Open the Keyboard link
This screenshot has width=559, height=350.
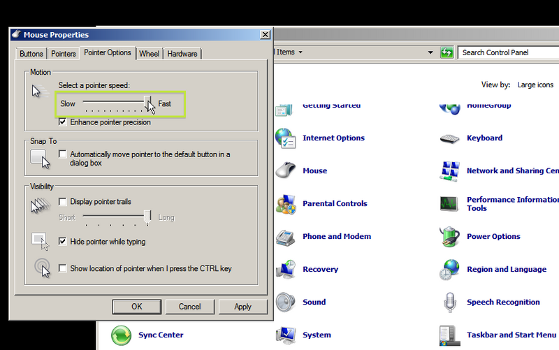(x=484, y=138)
